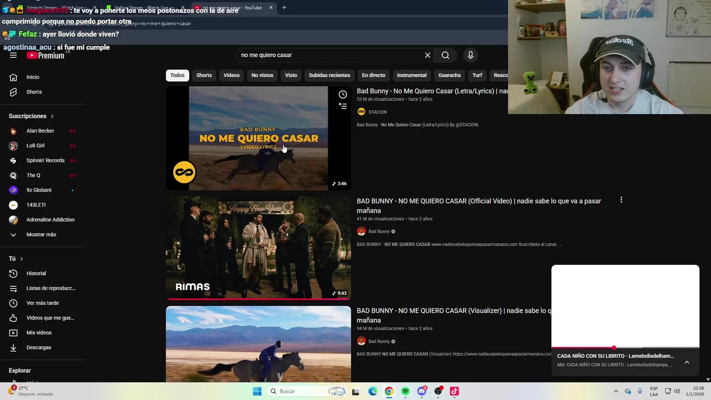Open the three-dot menu of the Official Video result
The image size is (711, 400).
621,200
